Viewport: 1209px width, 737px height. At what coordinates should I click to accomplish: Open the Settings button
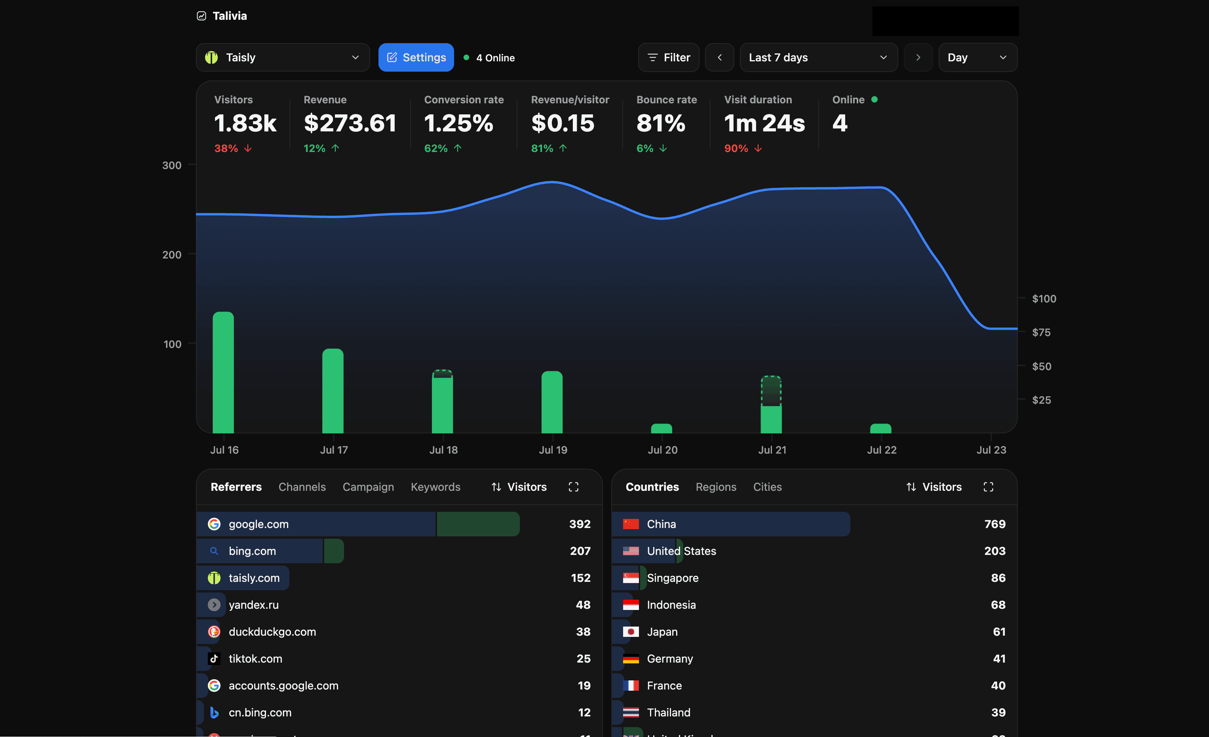tap(416, 57)
